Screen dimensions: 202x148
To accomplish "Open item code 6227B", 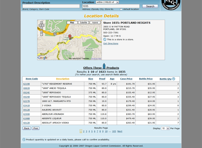I will click(26, 101).
